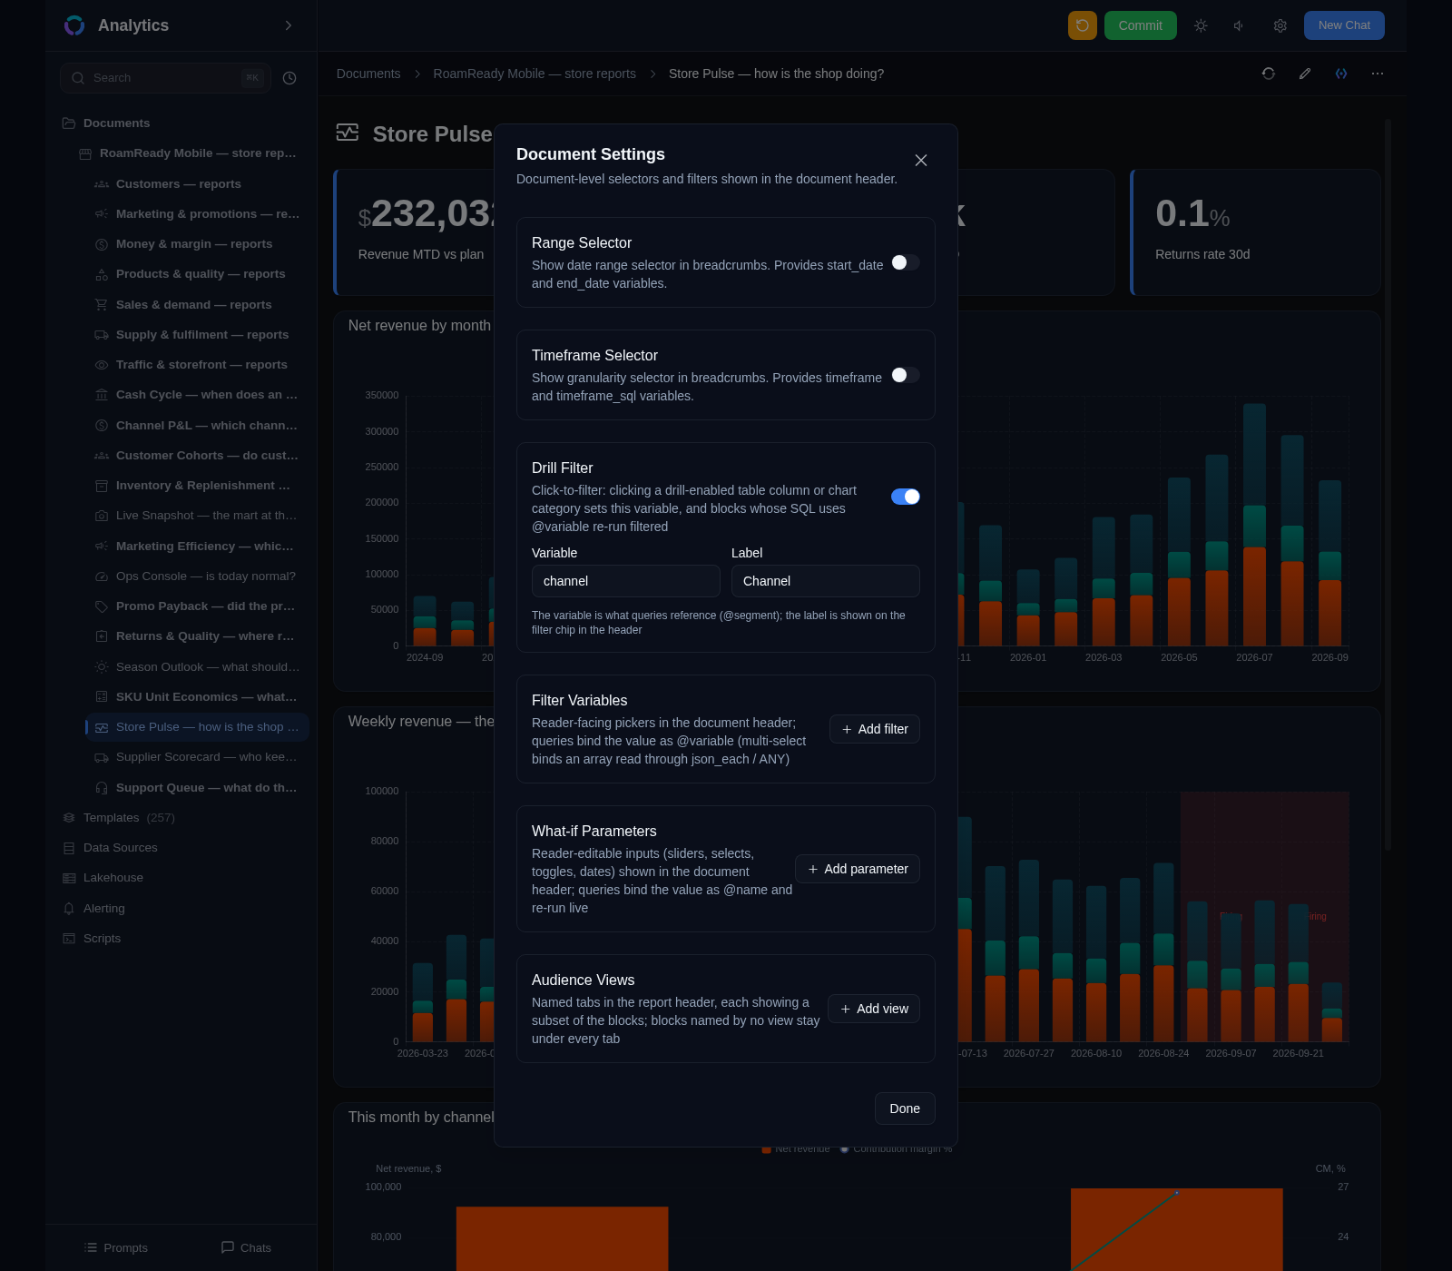The image size is (1452, 1271).
Task: Click the Analytics logo icon
Action: click(74, 25)
